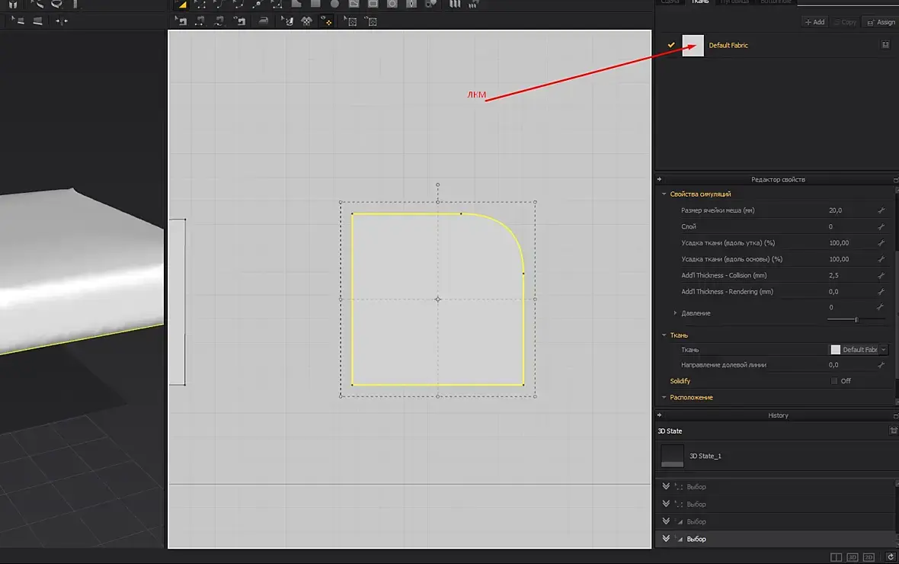Click the mesh cell size value field
This screenshot has width=899, height=564.
click(836, 210)
